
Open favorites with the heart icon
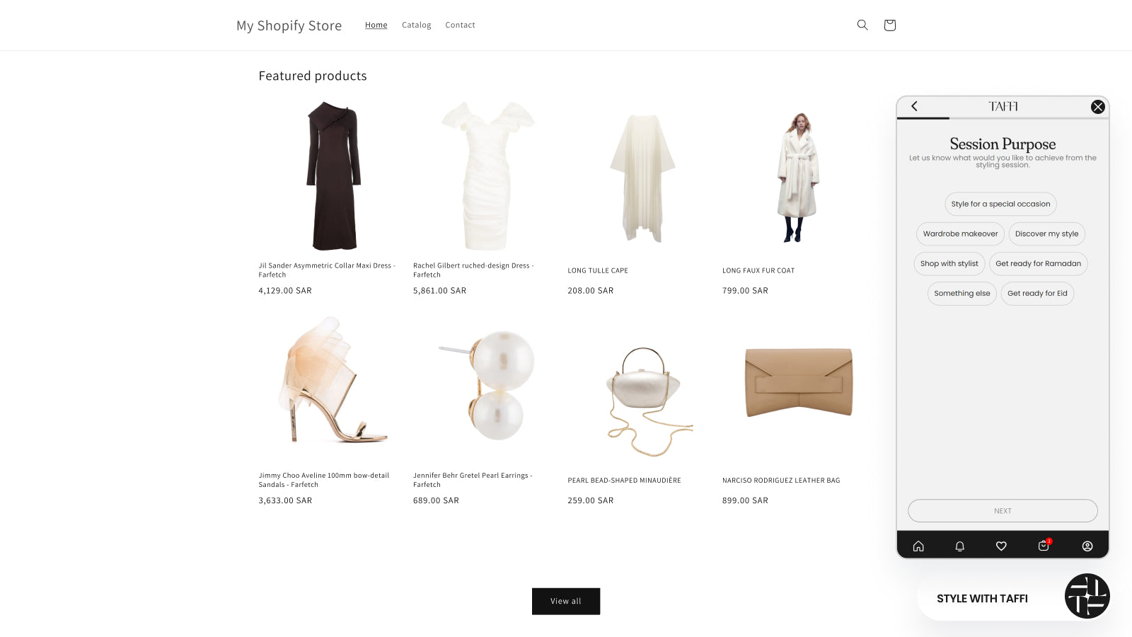tap(1001, 546)
